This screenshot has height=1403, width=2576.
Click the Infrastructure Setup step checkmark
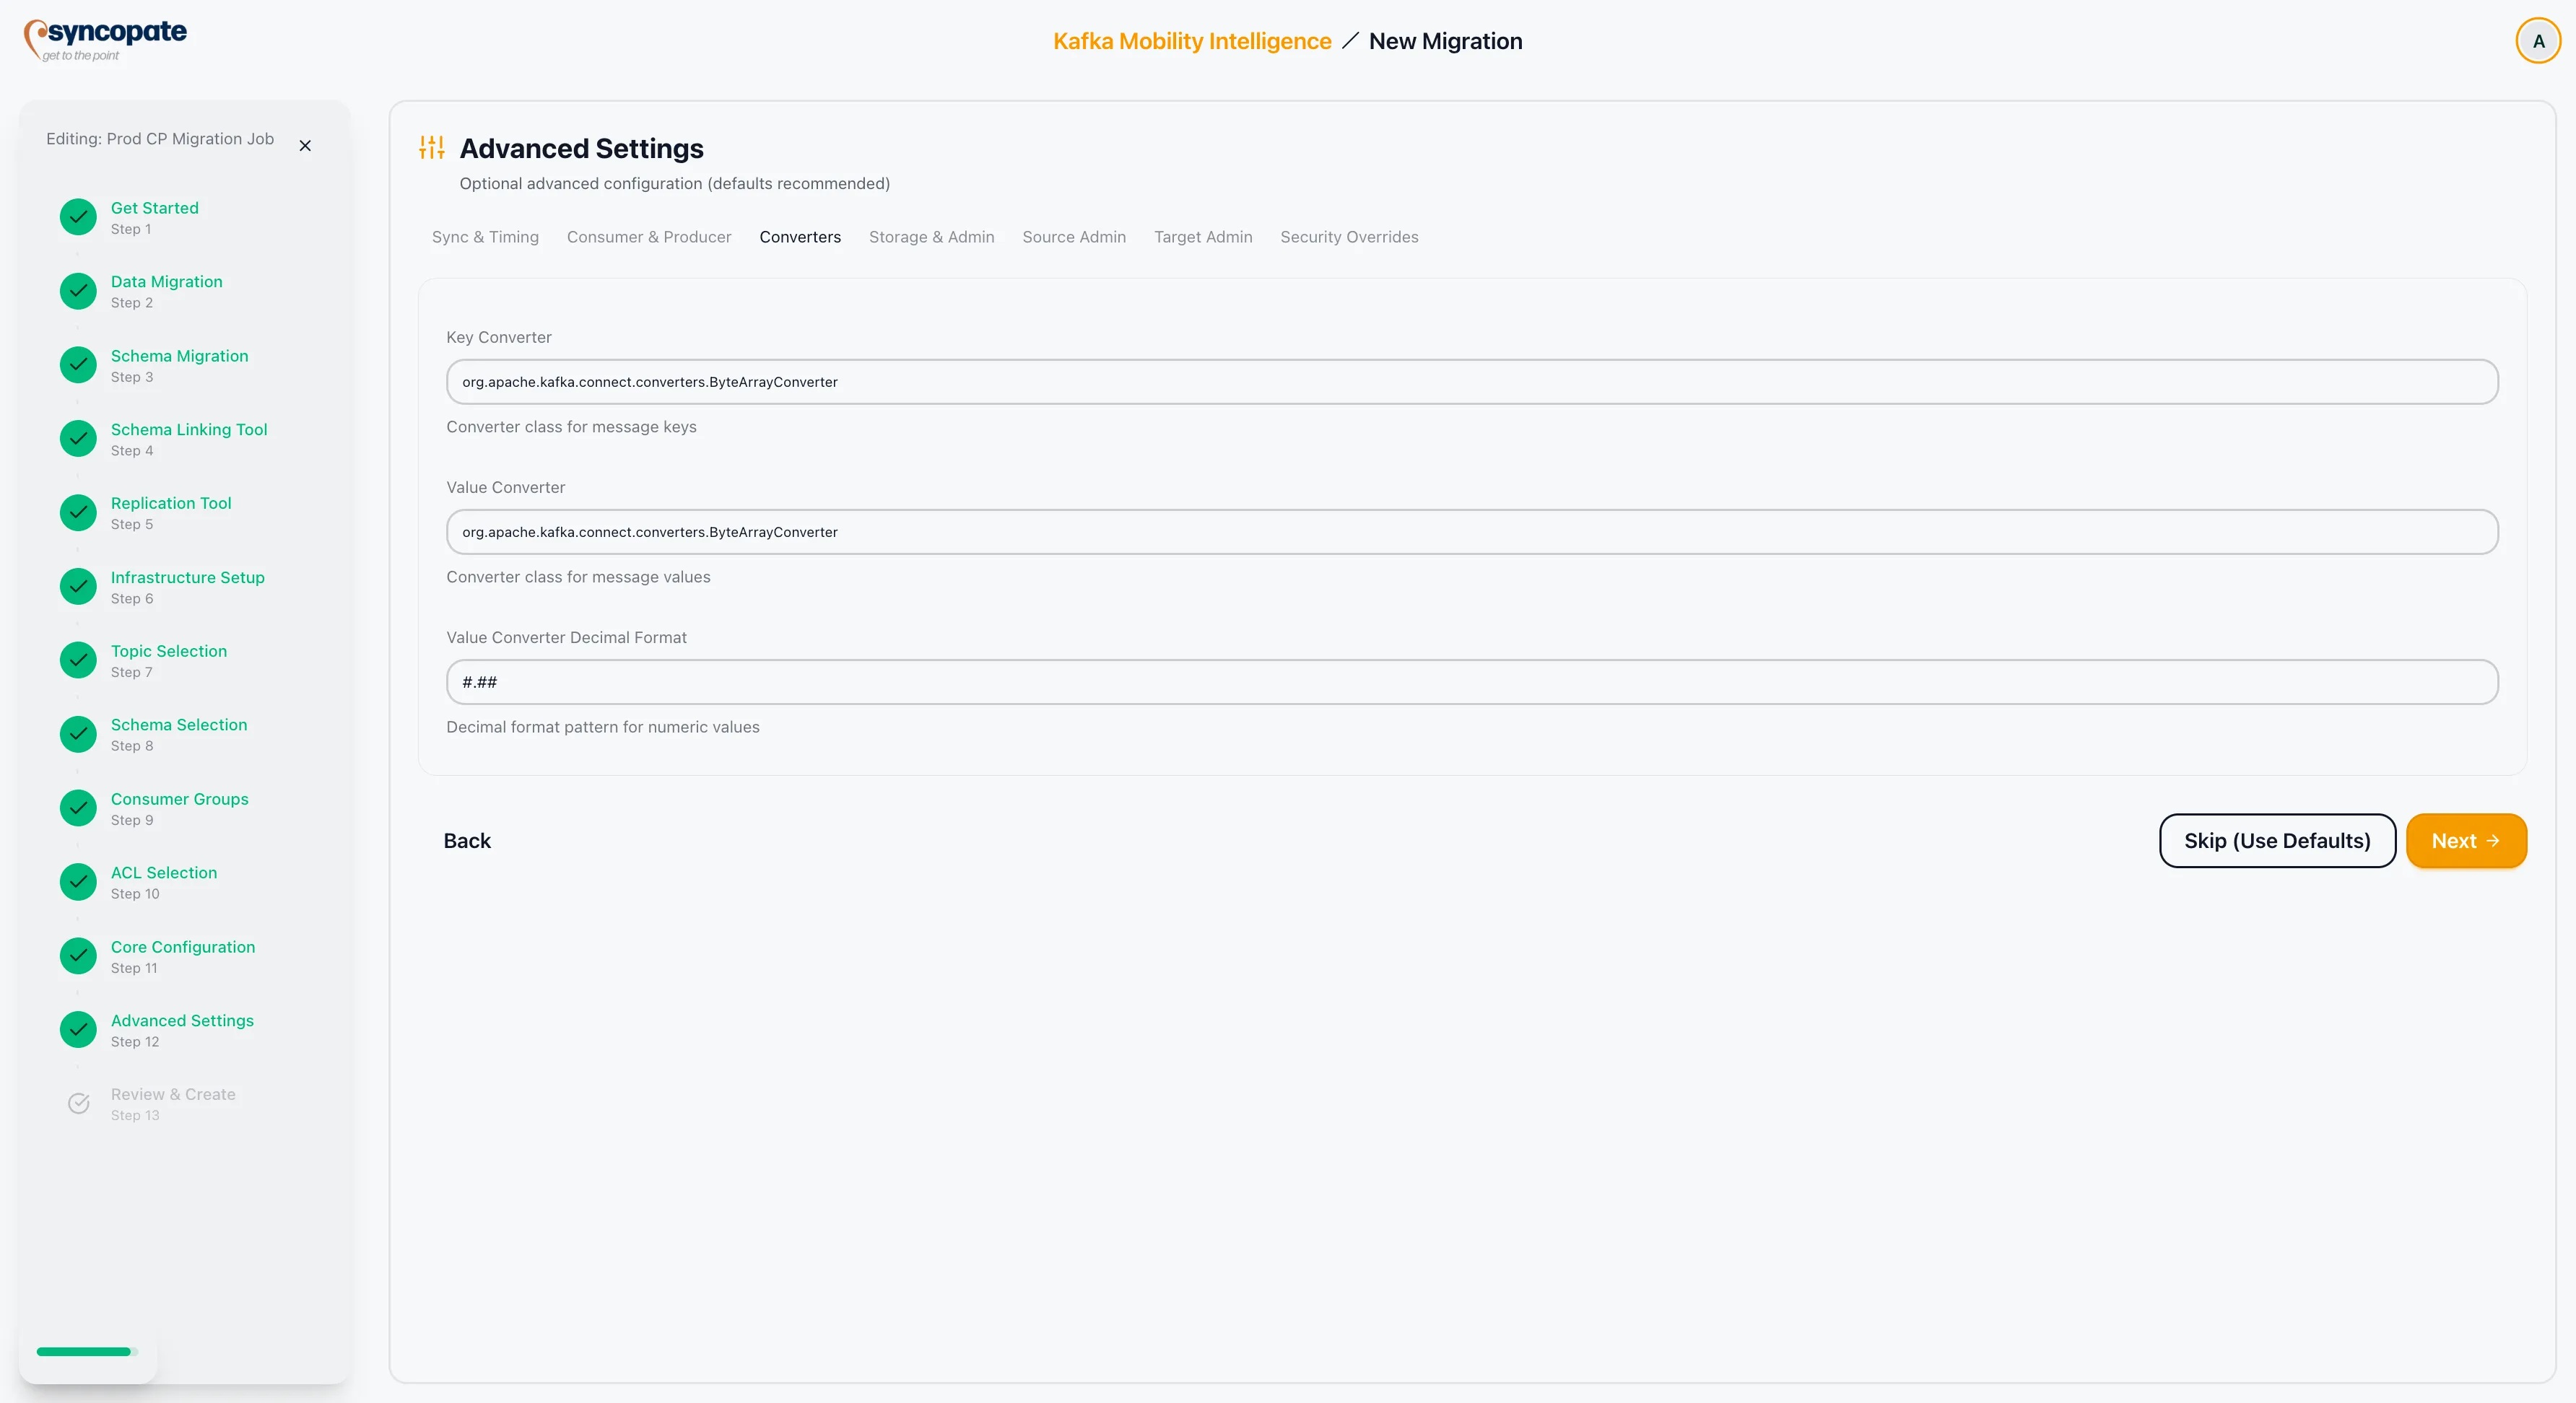77,587
